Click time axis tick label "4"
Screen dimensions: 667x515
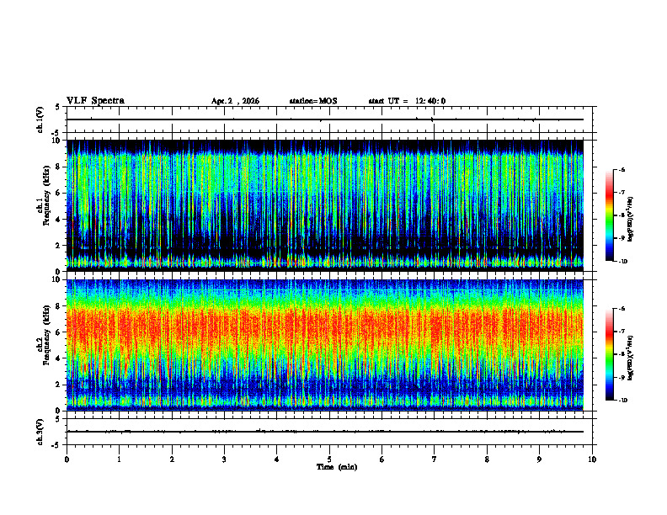point(277,459)
